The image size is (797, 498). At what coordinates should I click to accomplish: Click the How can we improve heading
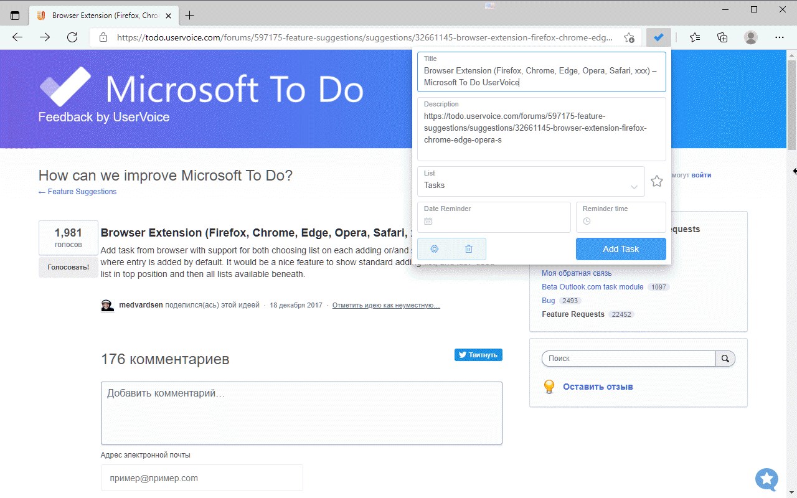coord(166,176)
